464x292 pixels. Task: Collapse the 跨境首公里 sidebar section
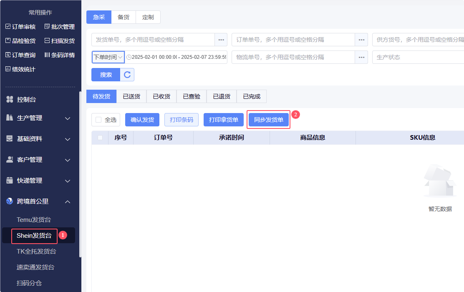[x=68, y=202]
